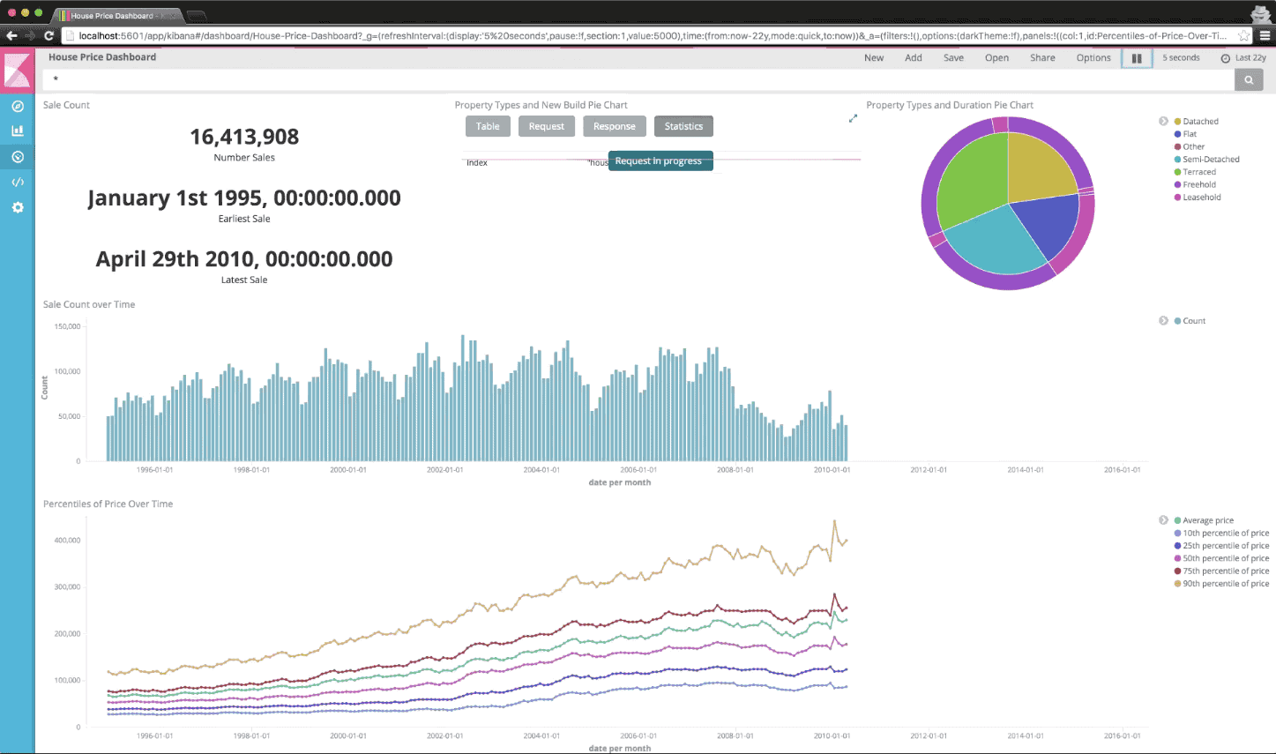1276x754 pixels.
Task: Click Options in the dashboard top menu
Action: click(1093, 58)
